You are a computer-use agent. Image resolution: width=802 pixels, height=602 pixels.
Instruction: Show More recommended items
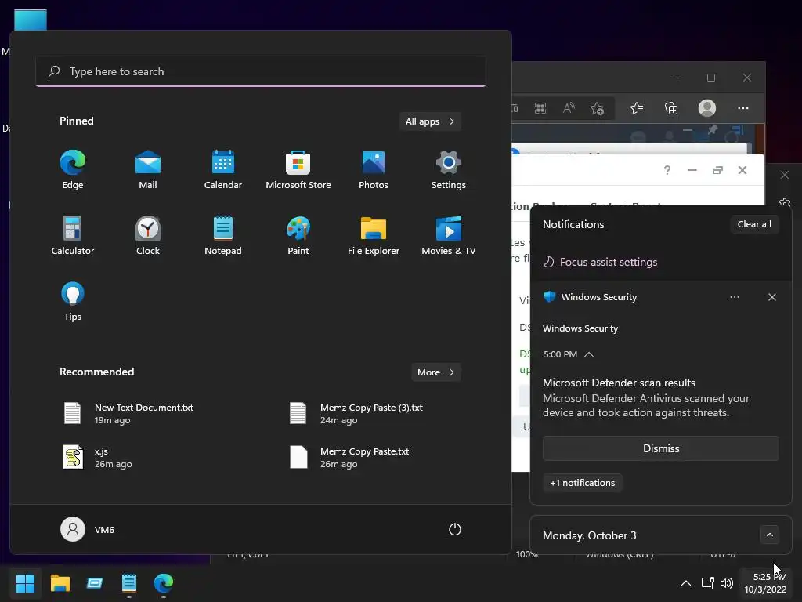pyautogui.click(x=435, y=372)
